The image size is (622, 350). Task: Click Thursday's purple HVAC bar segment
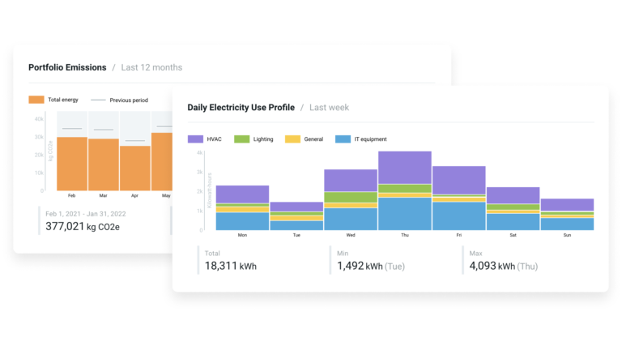click(404, 167)
